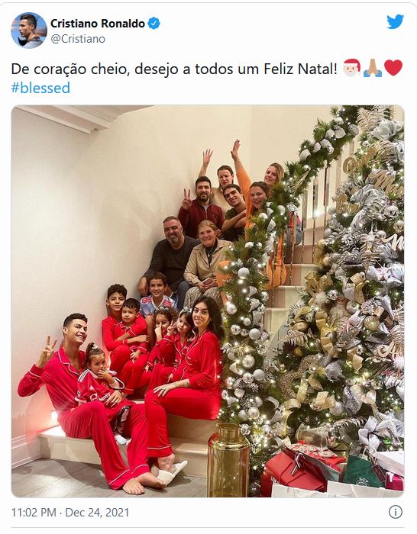The width and height of the screenshot is (417, 534).
Task: Click the Dec 24, 2021 date
Action: point(97,513)
